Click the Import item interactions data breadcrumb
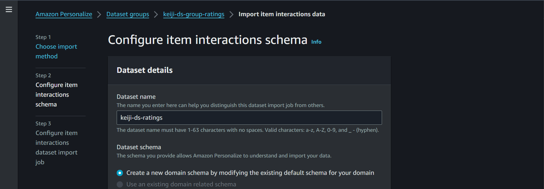This screenshot has width=544, height=189. pos(282,14)
